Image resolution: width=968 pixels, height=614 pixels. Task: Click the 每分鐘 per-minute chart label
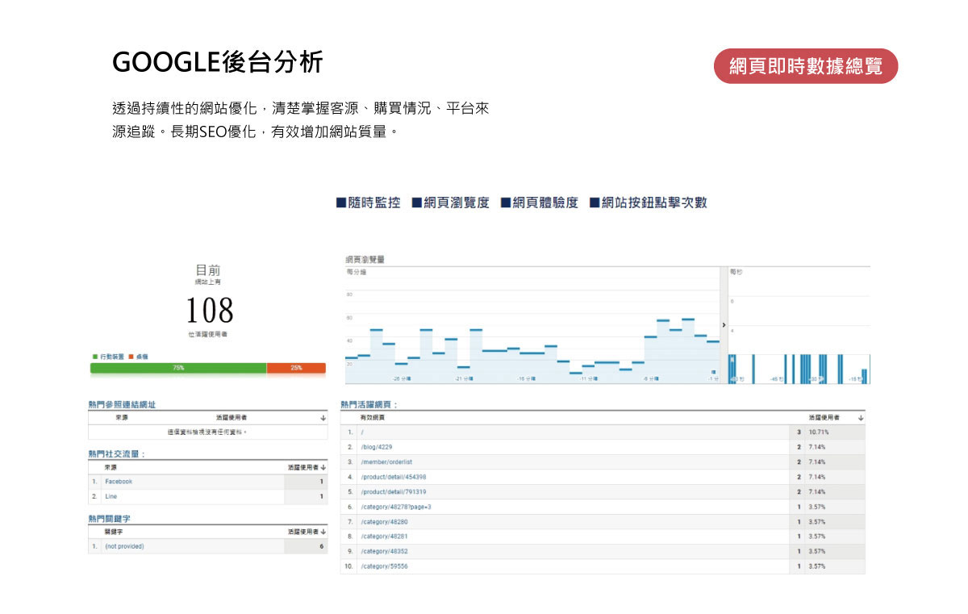[357, 273]
